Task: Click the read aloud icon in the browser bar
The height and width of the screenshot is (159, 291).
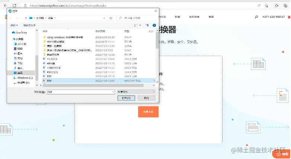Action: tap(259, 6)
